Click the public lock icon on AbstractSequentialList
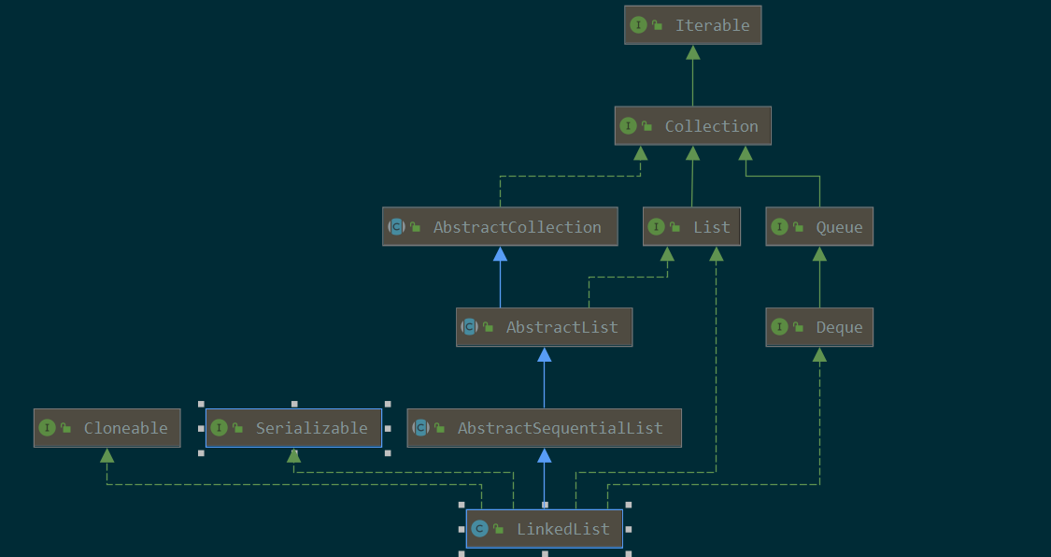This screenshot has height=557, width=1051. click(440, 428)
